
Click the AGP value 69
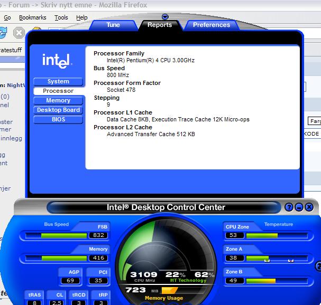70,281
